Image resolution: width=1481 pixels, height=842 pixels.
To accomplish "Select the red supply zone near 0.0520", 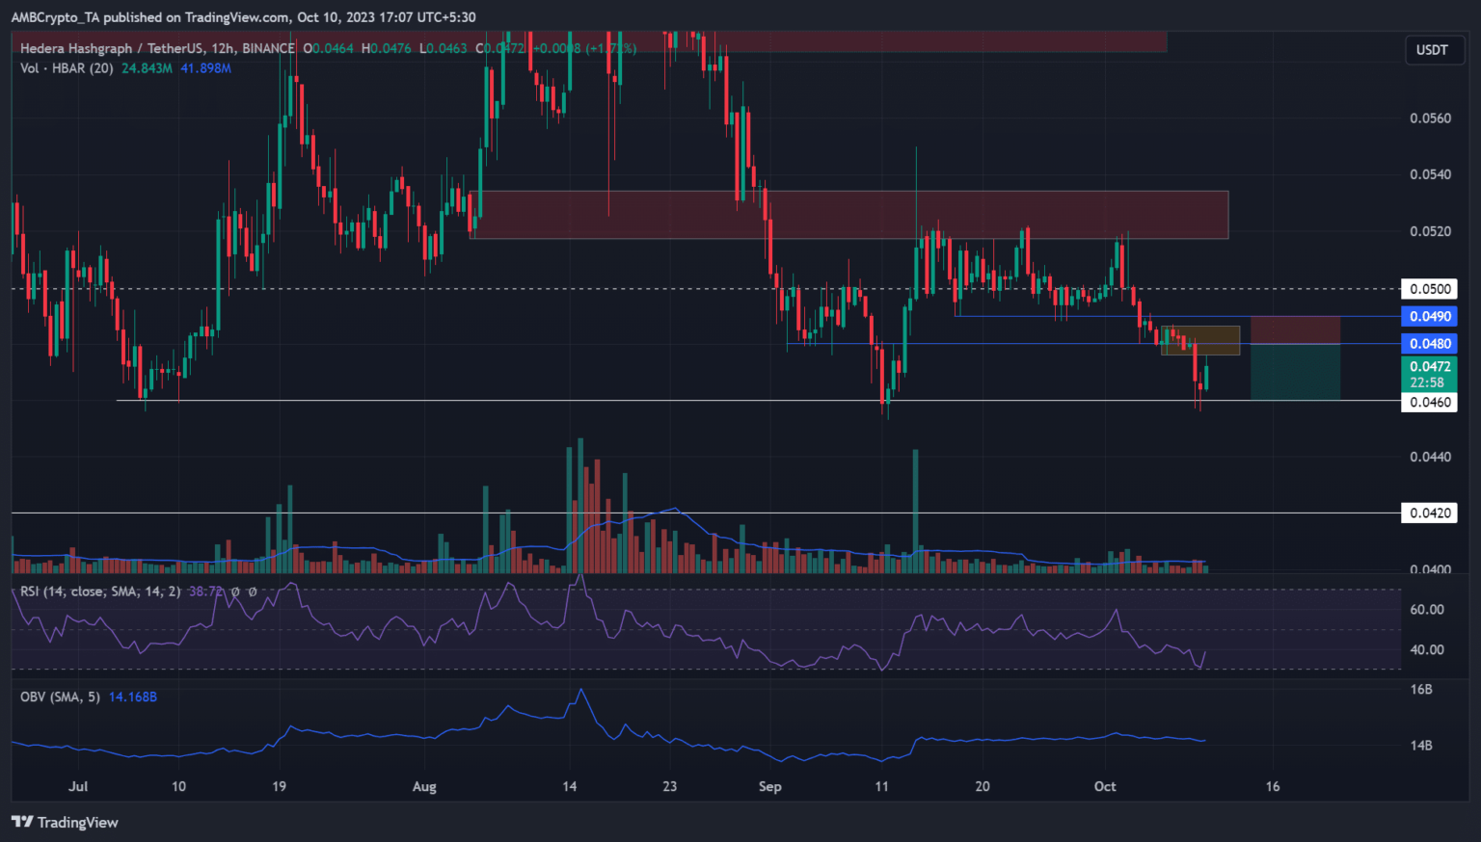I will point(848,214).
